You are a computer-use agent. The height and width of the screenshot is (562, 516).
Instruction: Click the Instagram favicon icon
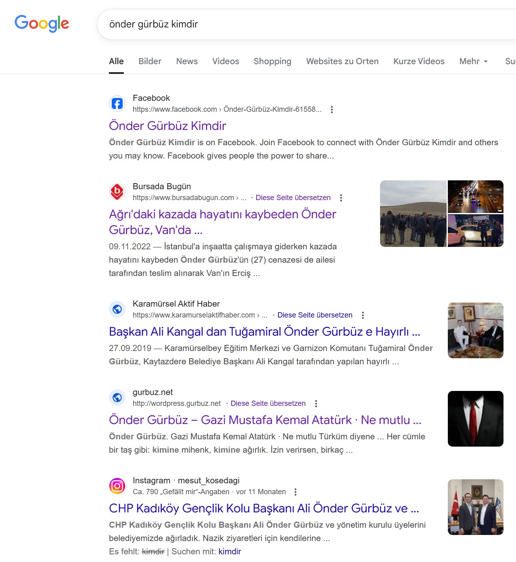point(117,486)
